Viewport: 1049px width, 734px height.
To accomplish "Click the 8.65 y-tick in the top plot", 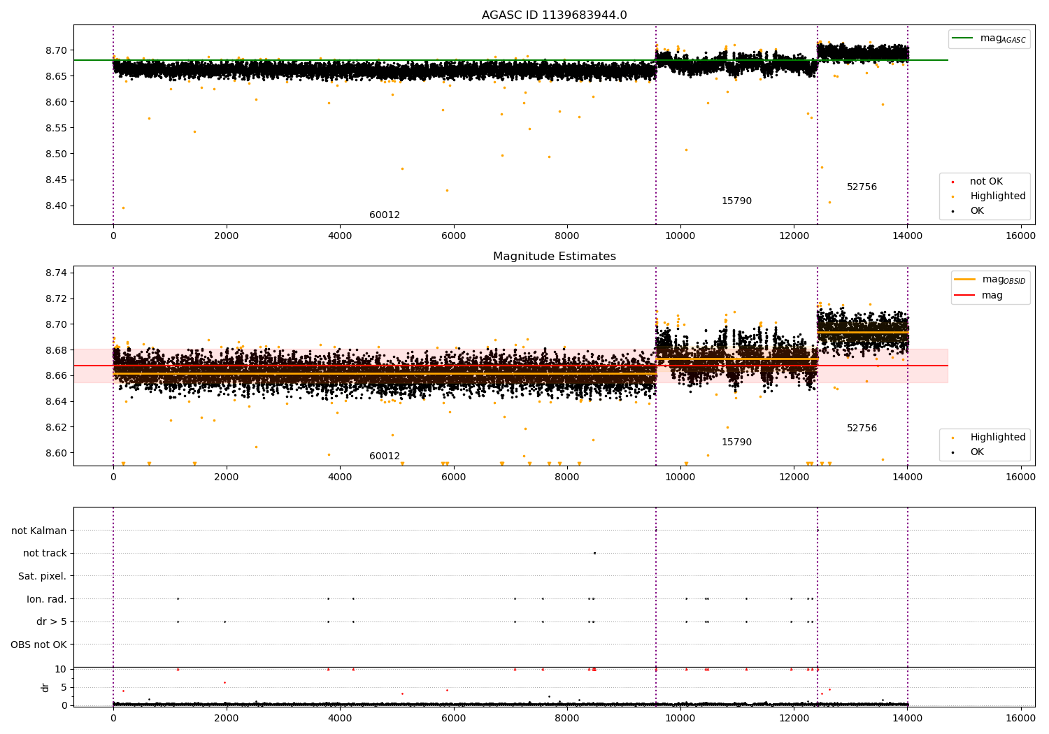I will (56, 76).
